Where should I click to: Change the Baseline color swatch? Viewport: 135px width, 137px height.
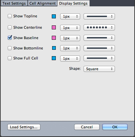point(54,38)
